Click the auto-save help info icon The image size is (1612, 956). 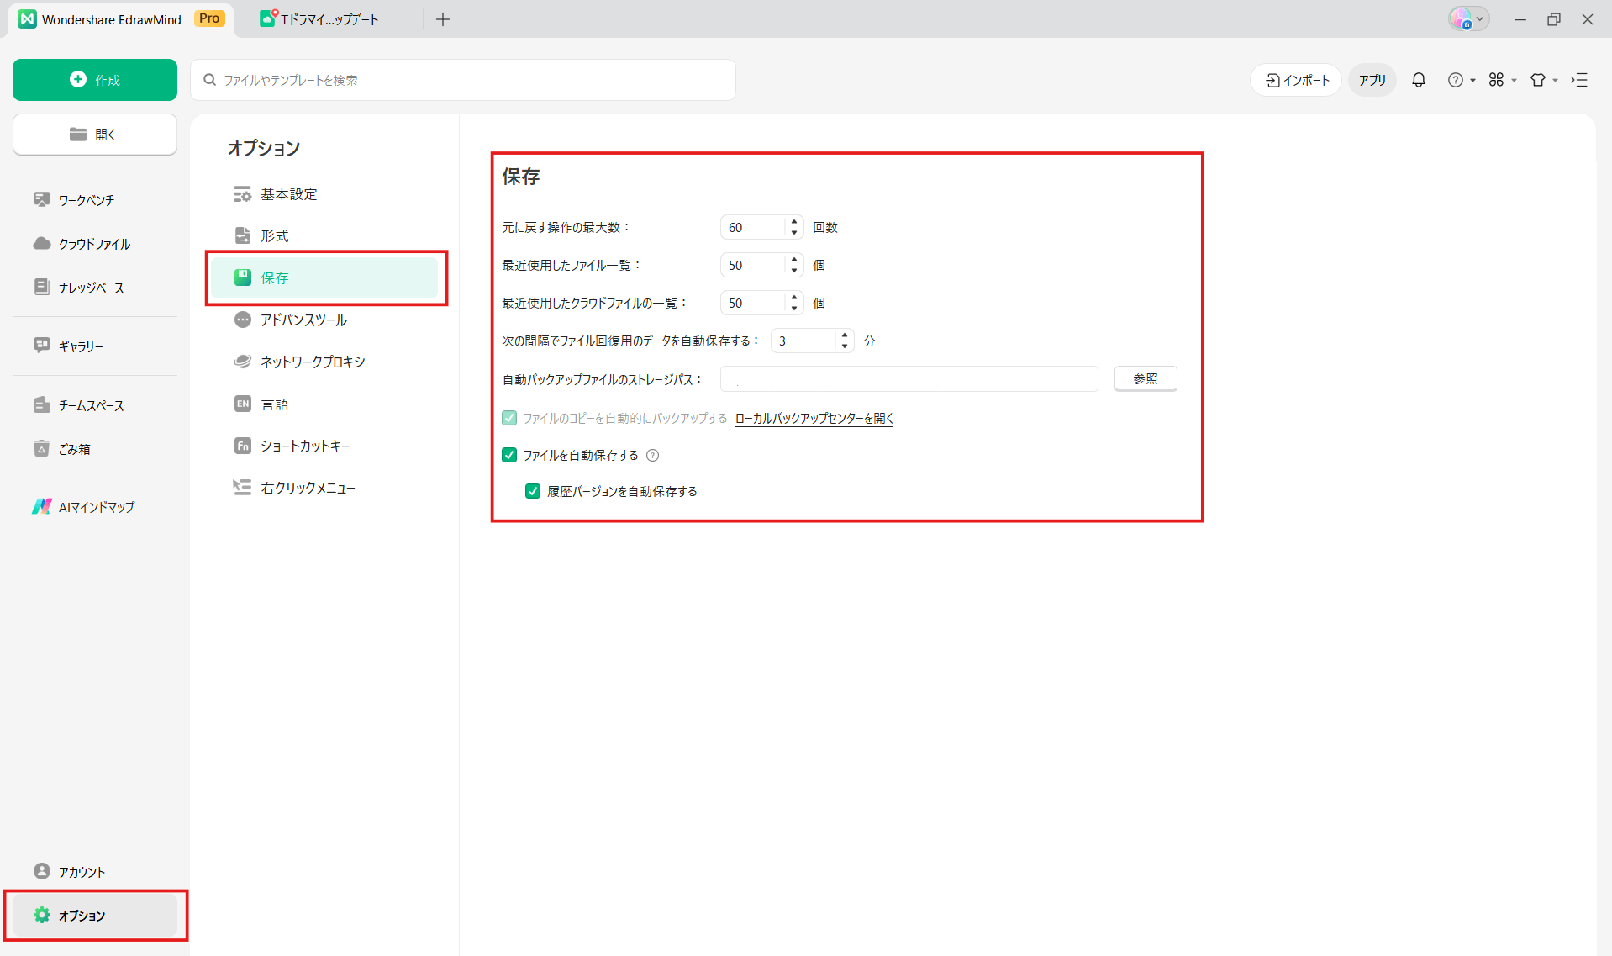click(652, 456)
